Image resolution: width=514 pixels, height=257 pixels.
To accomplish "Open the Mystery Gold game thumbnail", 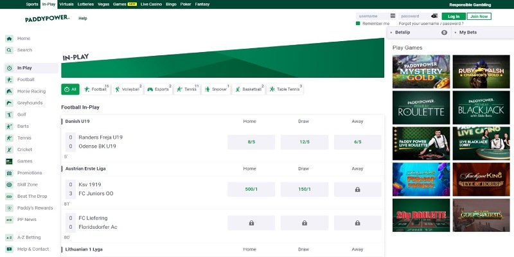I will point(421,72).
